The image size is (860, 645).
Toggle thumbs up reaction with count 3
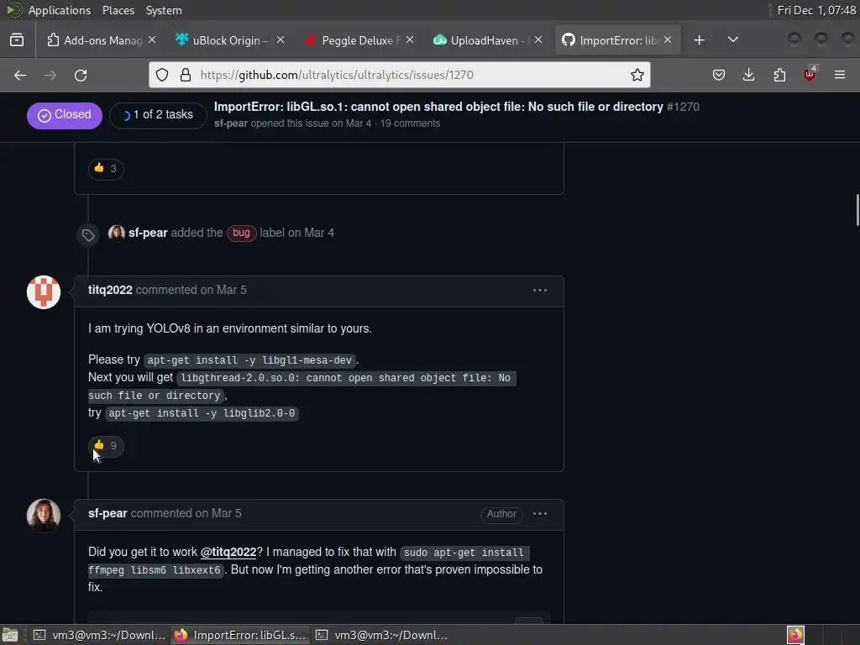tap(106, 168)
